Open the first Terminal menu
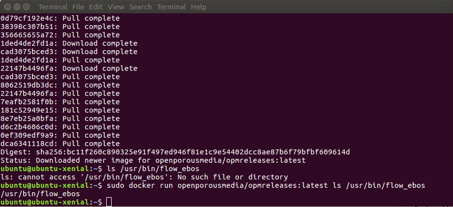Image resolution: width=453 pixels, height=207 pixels. (x=53, y=7)
